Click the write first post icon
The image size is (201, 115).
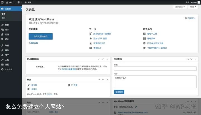(x=90, y=34)
